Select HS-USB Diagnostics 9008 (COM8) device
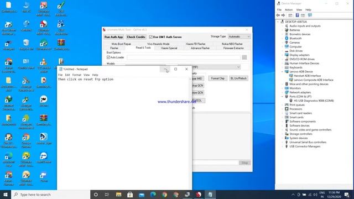354x199 pixels. tap(314, 101)
